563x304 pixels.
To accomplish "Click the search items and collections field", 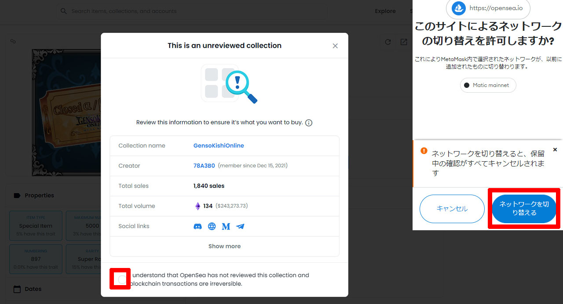I will pos(194,11).
